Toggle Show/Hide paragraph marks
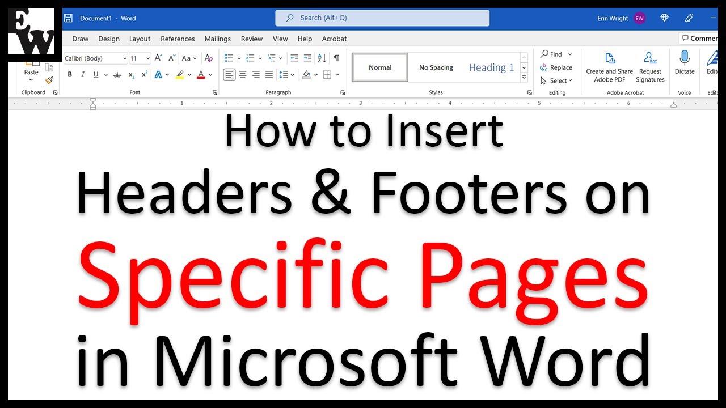 coord(336,58)
